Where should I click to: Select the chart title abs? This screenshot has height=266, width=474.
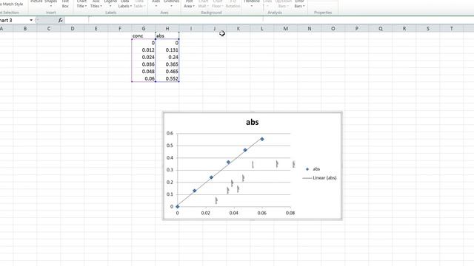click(252, 122)
